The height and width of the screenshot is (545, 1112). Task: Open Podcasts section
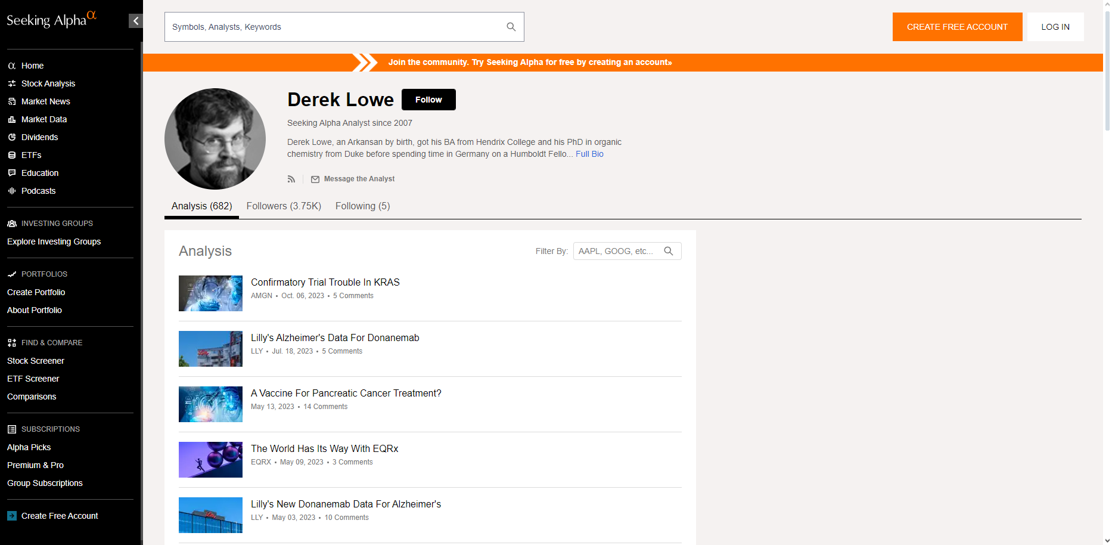(39, 191)
